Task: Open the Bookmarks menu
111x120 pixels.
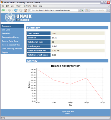Action: tap(27, 6)
